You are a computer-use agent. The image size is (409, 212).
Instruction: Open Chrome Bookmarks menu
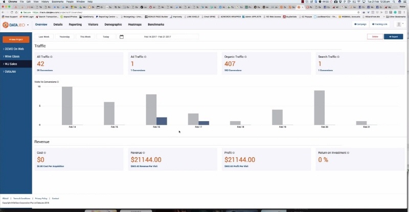coord(57,2)
